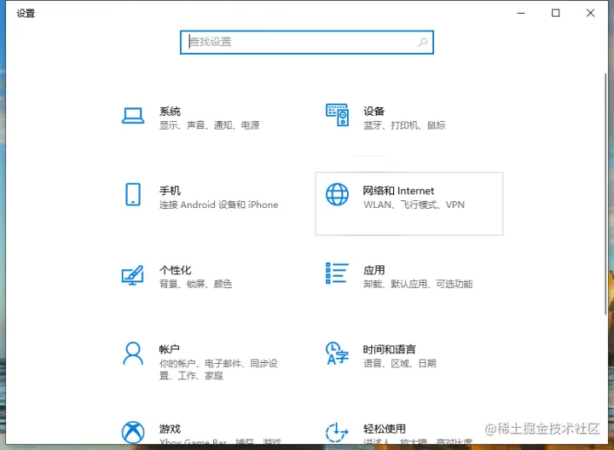Open the 应用 list icon

pyautogui.click(x=337, y=273)
